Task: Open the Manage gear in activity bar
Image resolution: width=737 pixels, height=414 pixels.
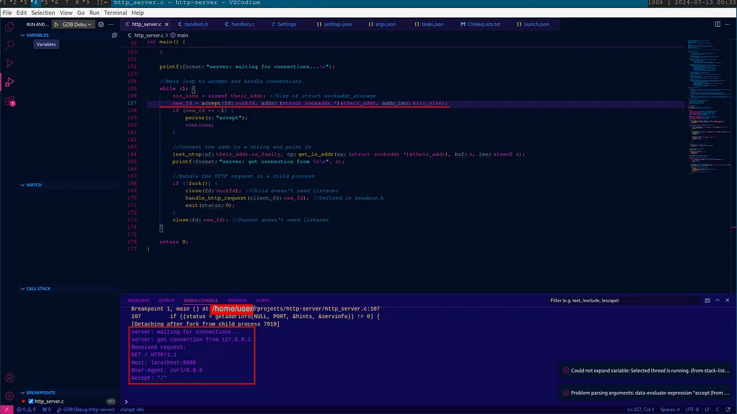Action: [9, 396]
